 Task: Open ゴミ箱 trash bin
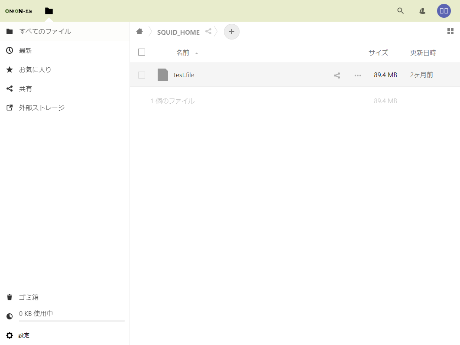tap(29, 297)
